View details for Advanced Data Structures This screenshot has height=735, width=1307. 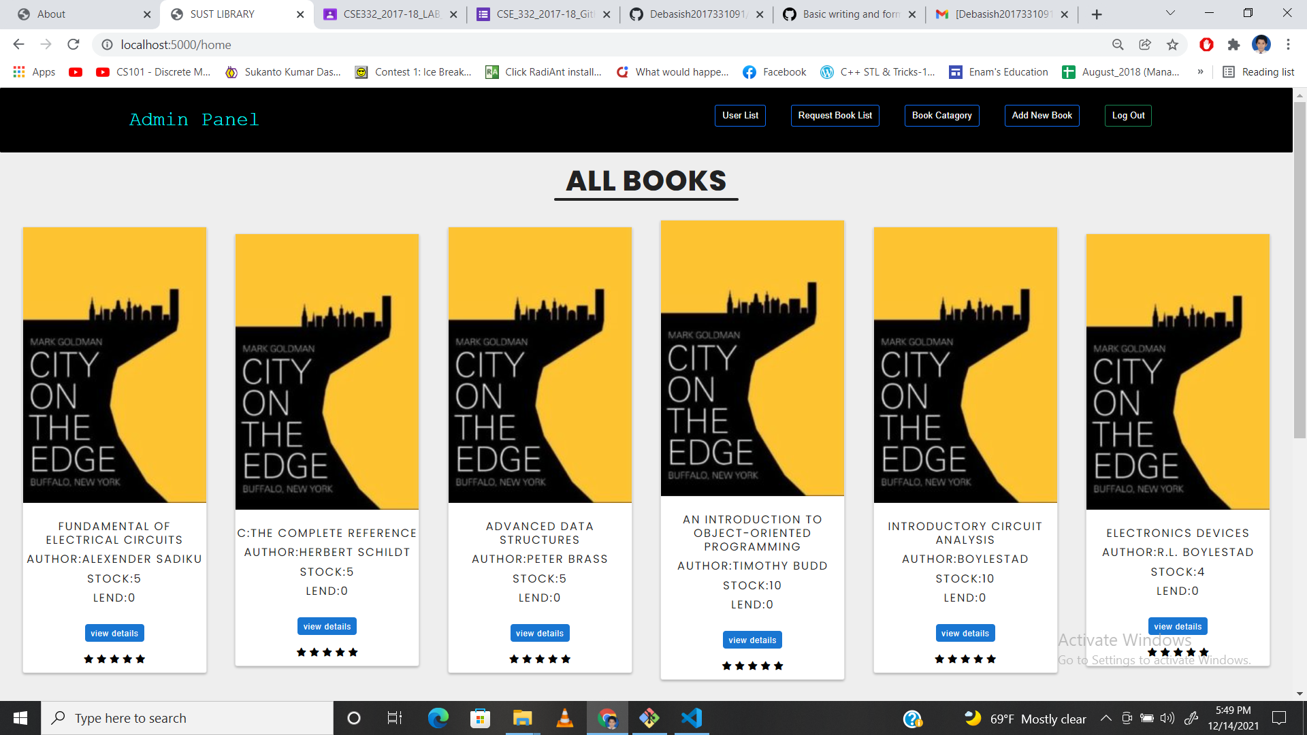[540, 632]
